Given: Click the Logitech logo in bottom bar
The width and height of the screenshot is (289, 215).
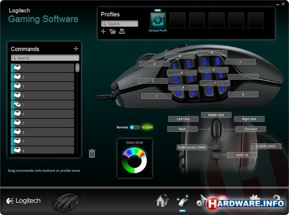Looking at the screenshot, I should [24, 201].
